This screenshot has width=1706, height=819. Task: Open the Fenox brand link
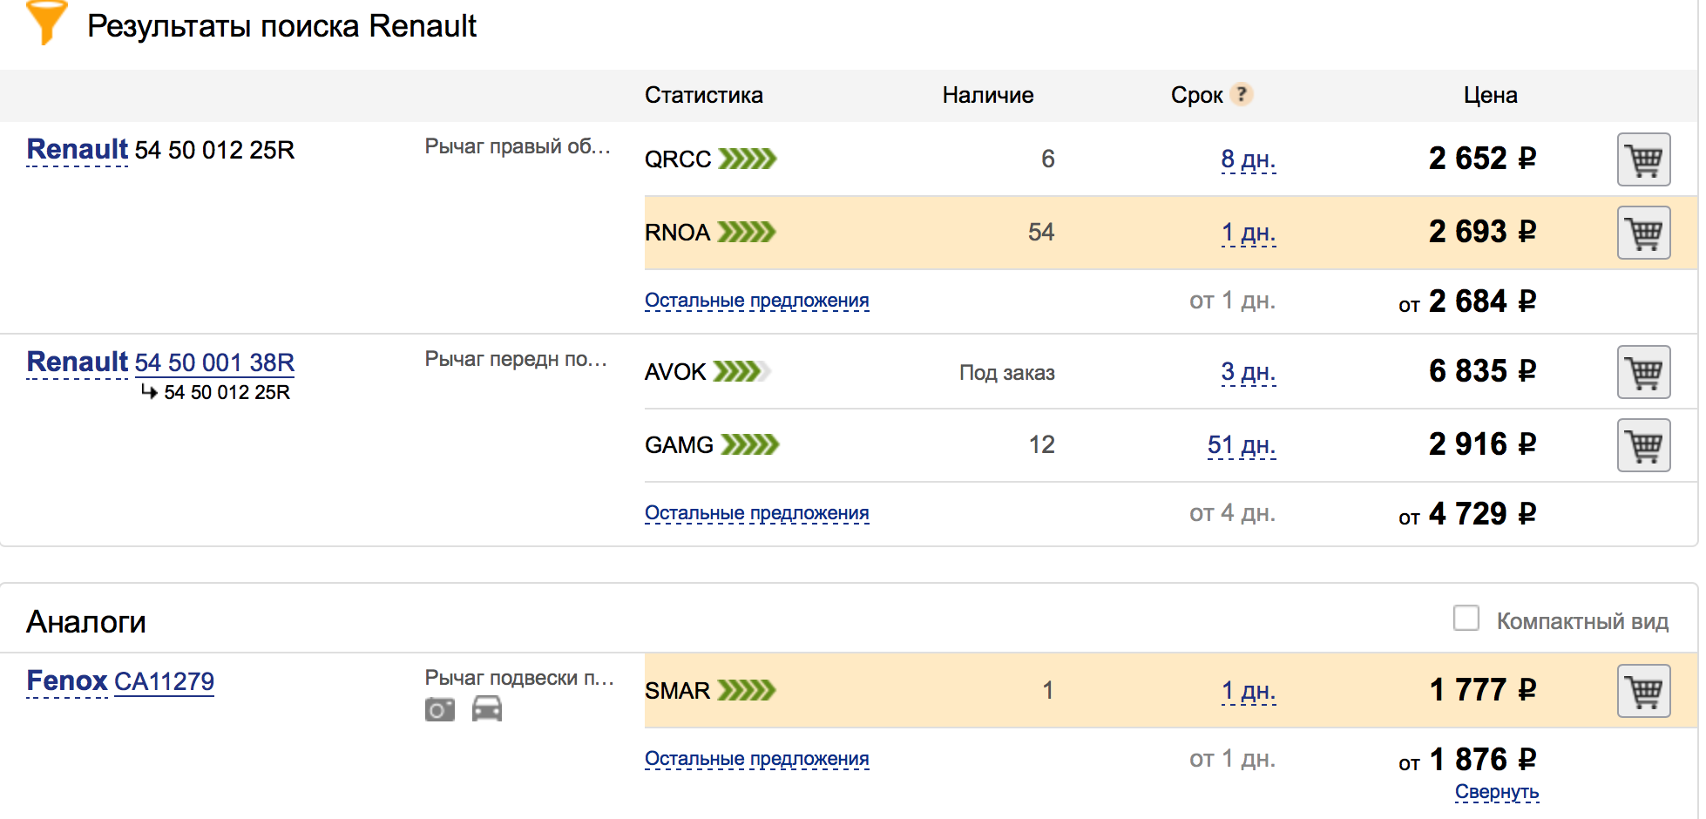pos(67,681)
